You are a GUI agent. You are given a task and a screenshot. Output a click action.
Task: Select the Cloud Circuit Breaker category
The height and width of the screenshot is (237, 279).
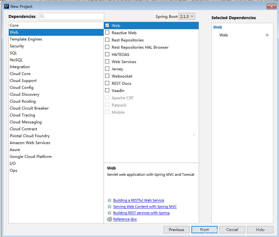tap(56, 108)
